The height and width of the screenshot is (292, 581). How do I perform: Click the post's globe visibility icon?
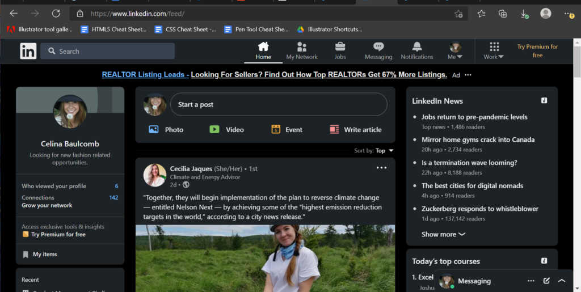pyautogui.click(x=186, y=184)
